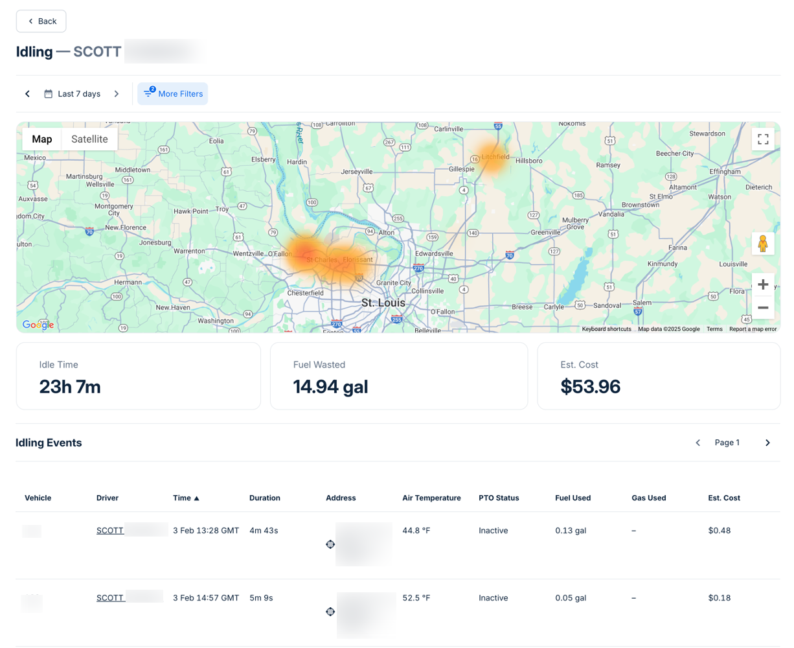Click the Report a map error link
The image size is (794, 648).
[753, 329]
